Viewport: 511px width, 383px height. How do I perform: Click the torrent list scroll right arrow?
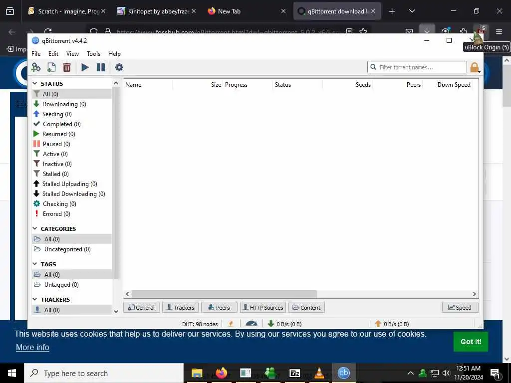474,294
